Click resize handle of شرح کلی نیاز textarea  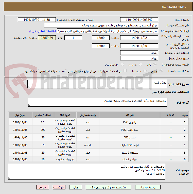[29, 87]
